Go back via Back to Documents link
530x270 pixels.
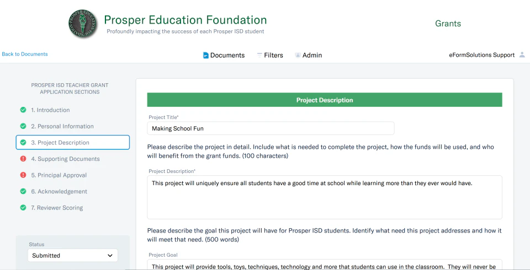click(x=25, y=54)
